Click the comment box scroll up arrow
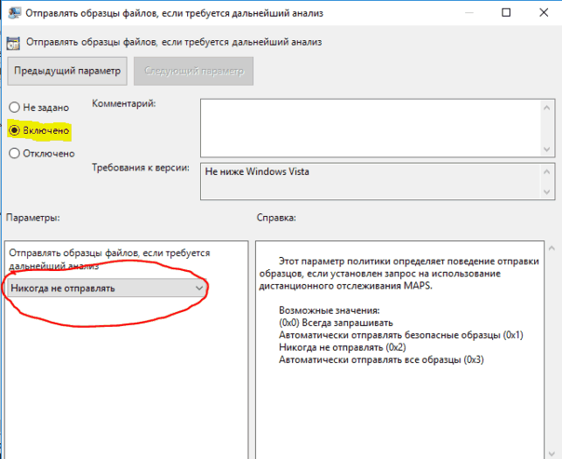Screen dimensions: 562x459 point(547,108)
